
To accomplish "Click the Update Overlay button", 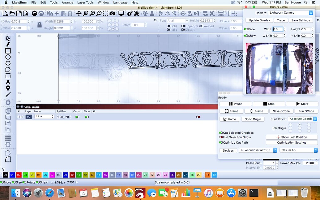I will pos(259,20).
